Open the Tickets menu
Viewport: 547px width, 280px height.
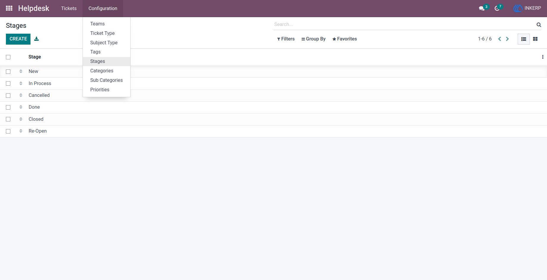69,8
